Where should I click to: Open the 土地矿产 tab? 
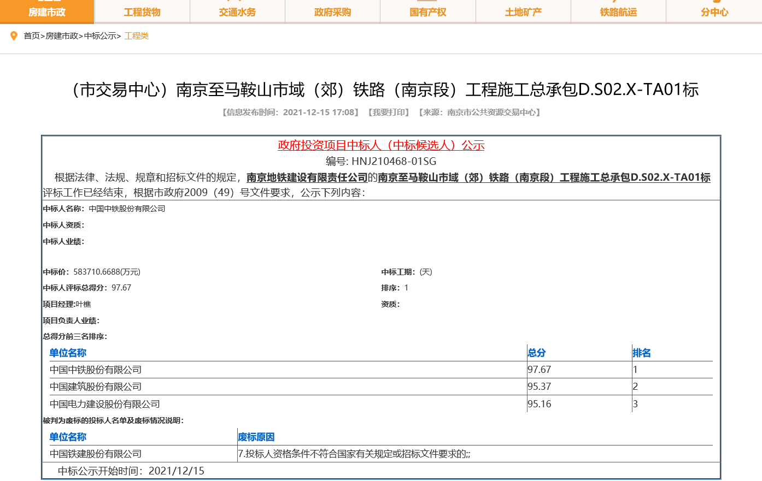[523, 11]
